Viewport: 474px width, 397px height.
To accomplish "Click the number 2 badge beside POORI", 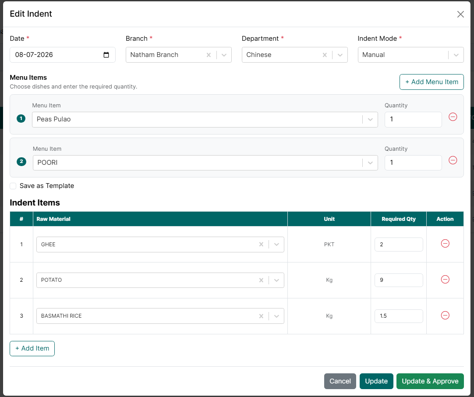I will 21,162.
